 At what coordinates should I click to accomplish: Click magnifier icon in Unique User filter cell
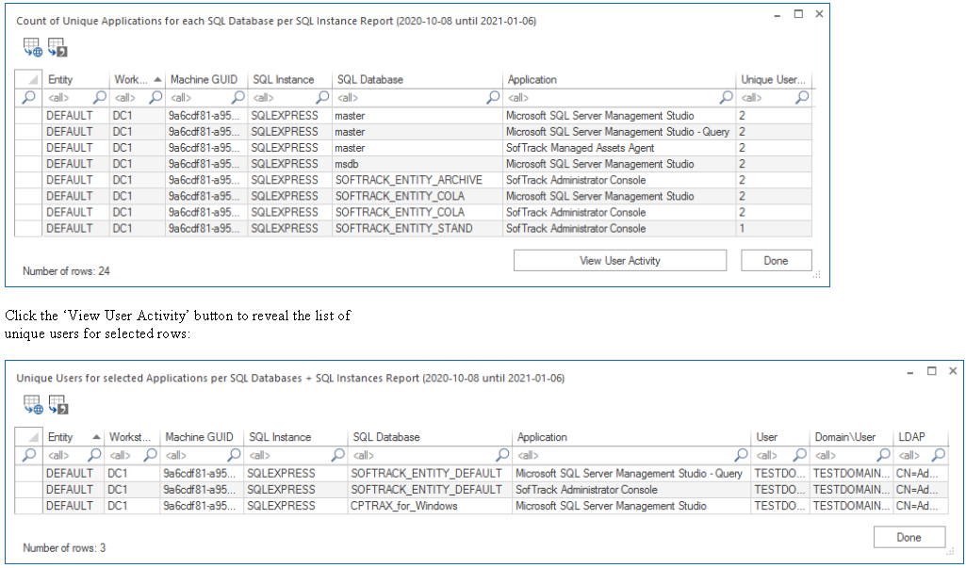[x=801, y=97]
